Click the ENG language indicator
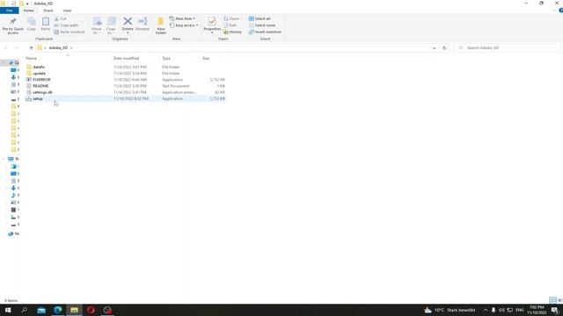This screenshot has height=316, width=563. pos(519,310)
